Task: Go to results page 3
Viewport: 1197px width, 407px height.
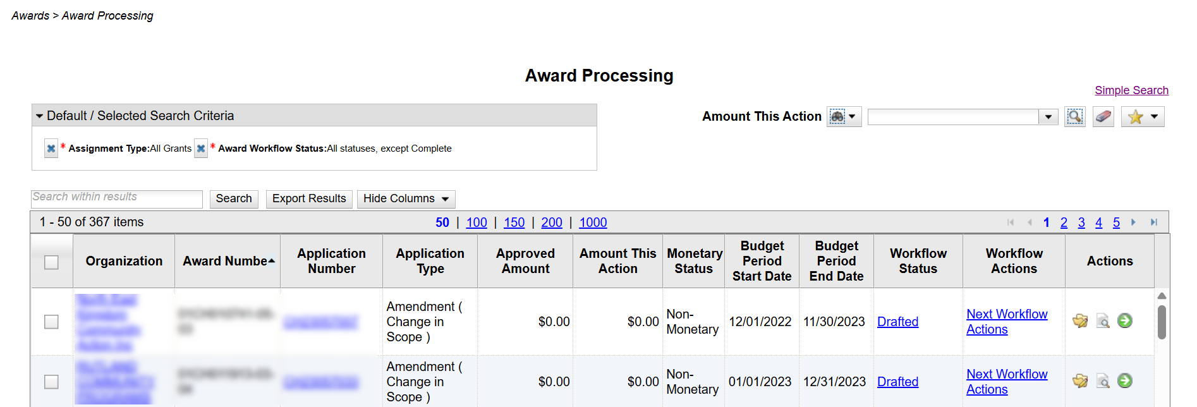Action: click(x=1081, y=222)
